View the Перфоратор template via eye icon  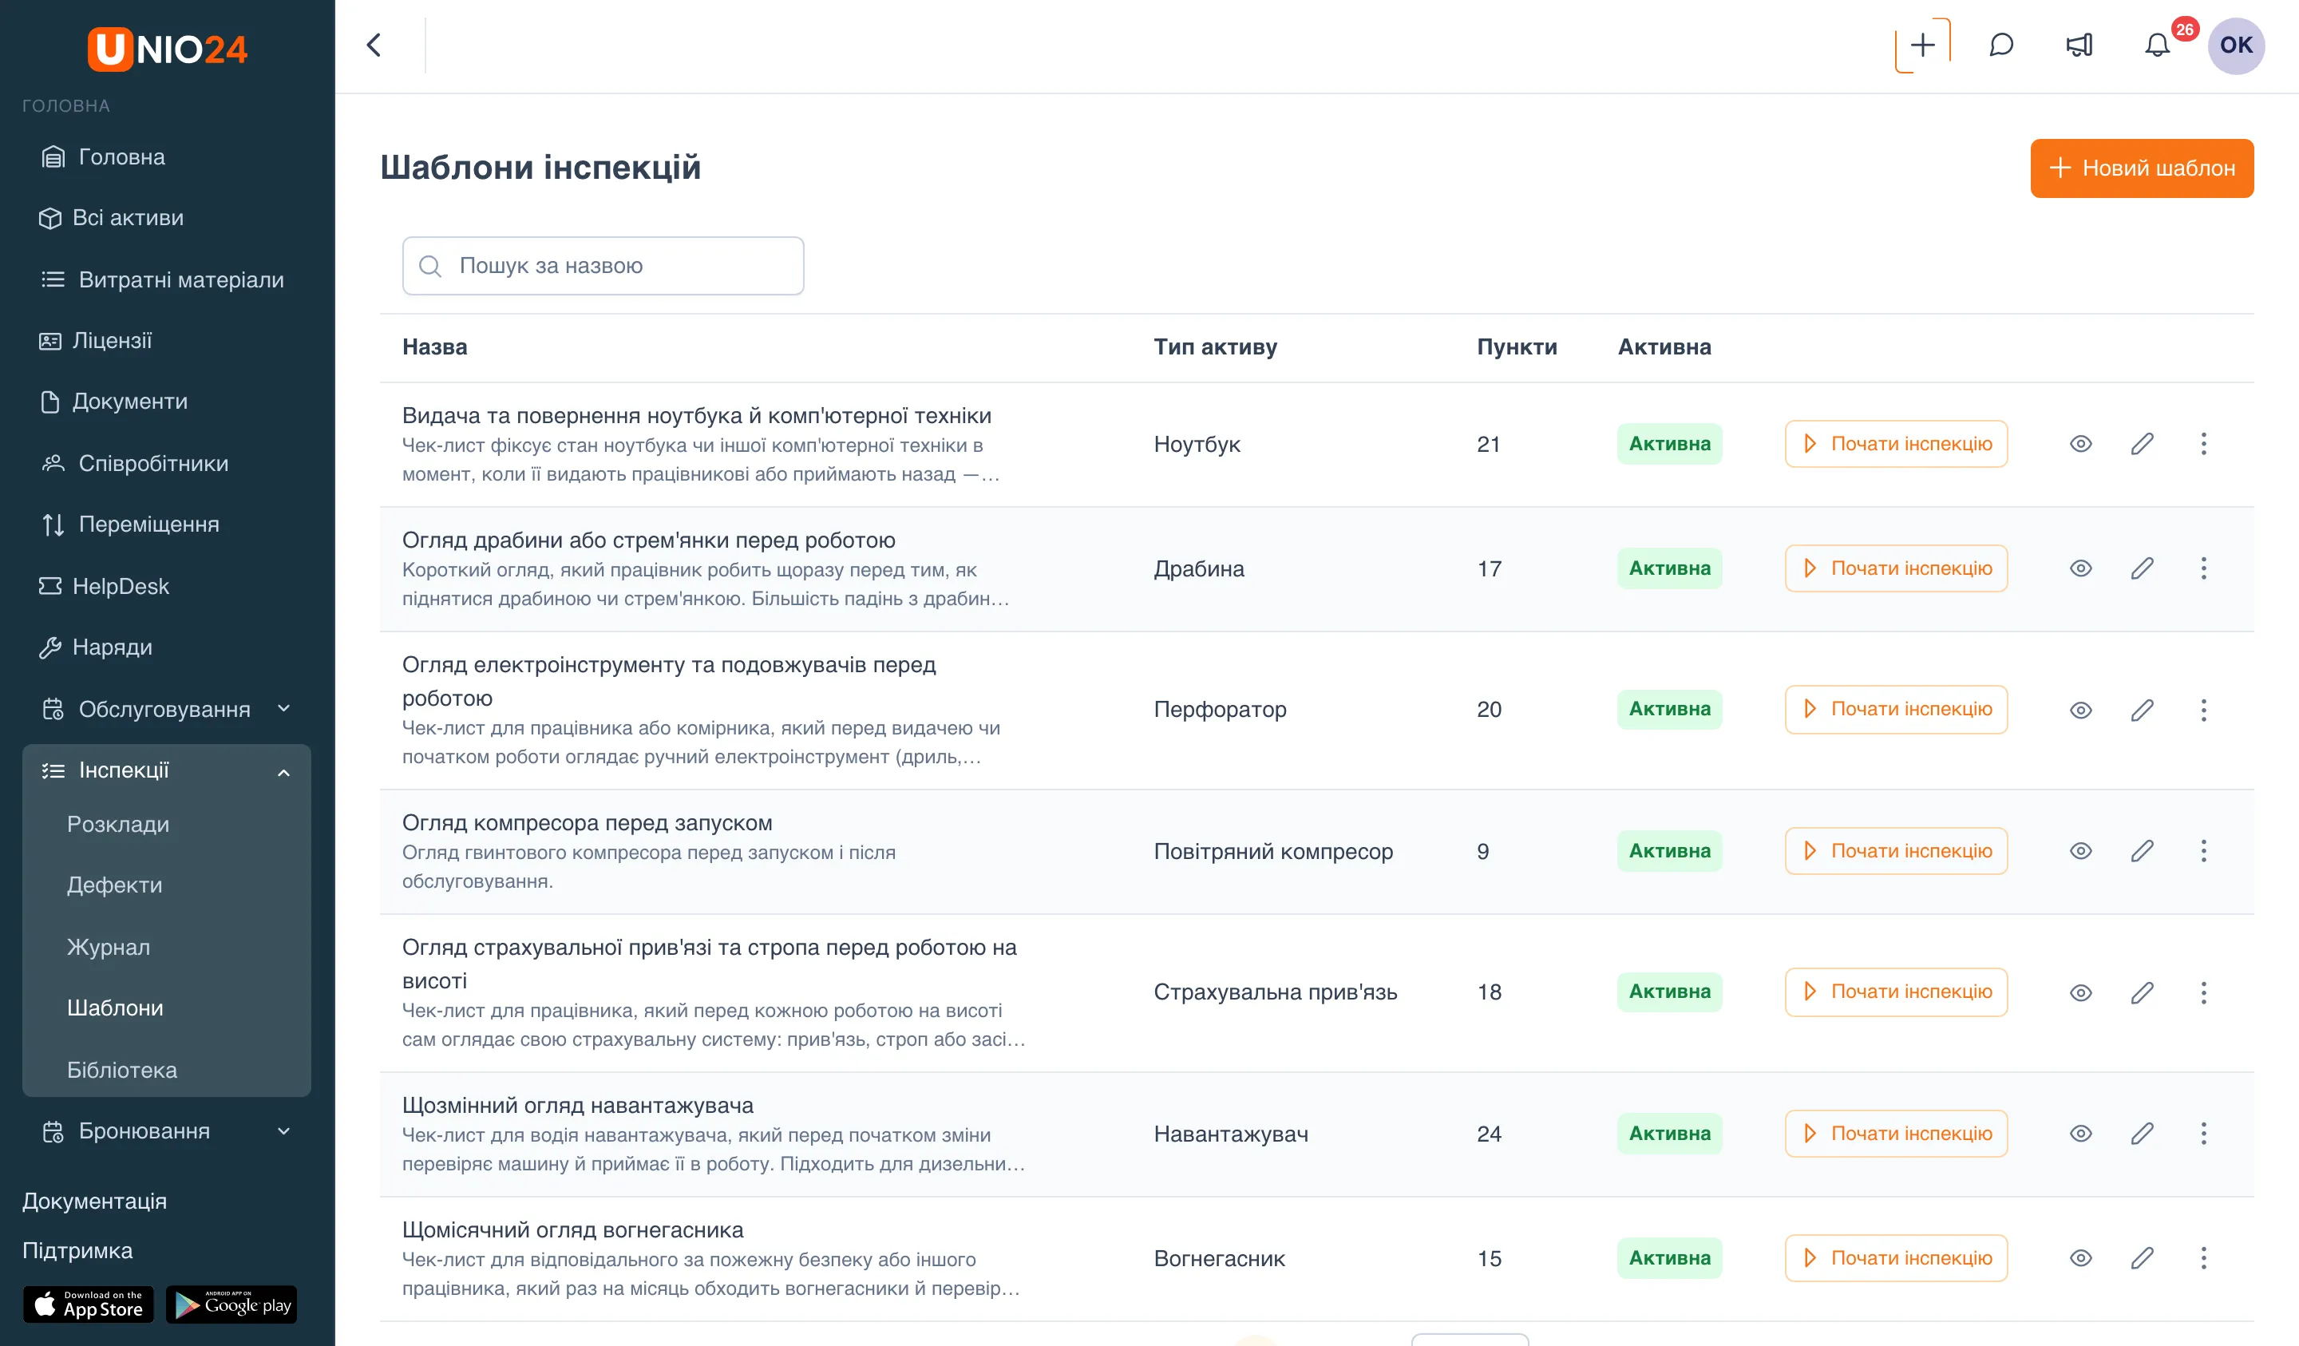[2080, 710]
